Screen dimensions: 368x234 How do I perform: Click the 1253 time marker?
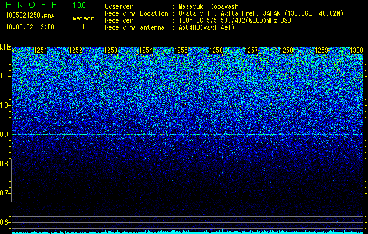111,50
